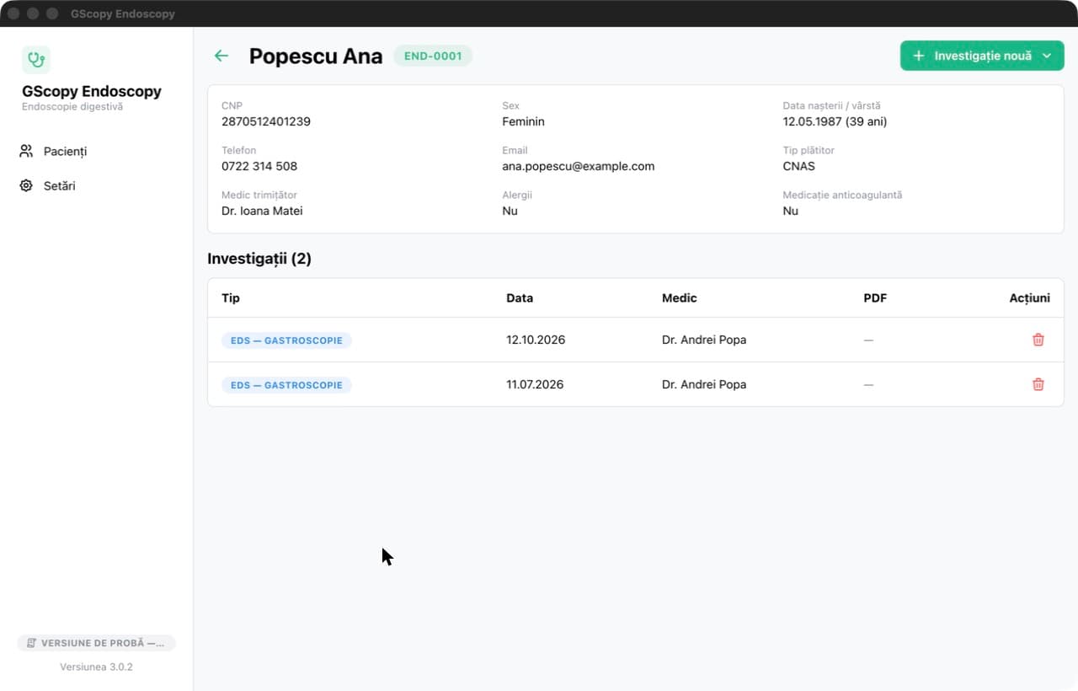
Task: Click the phone number 0722 314 508
Action: 259,166
